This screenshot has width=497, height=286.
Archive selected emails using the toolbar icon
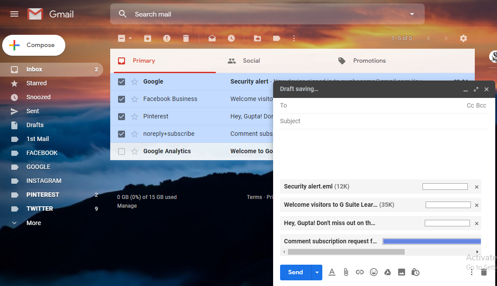tap(148, 38)
